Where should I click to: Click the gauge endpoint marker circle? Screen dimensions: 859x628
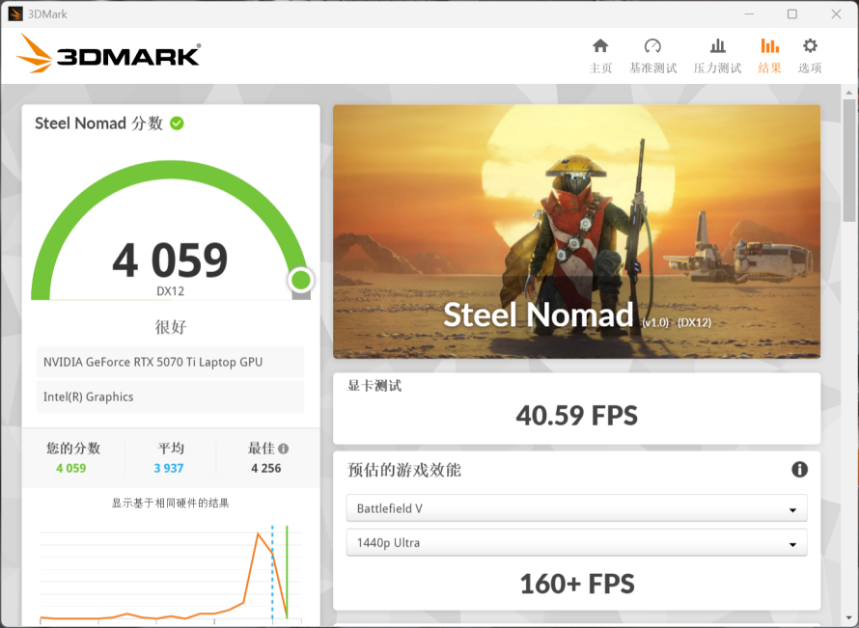300,281
